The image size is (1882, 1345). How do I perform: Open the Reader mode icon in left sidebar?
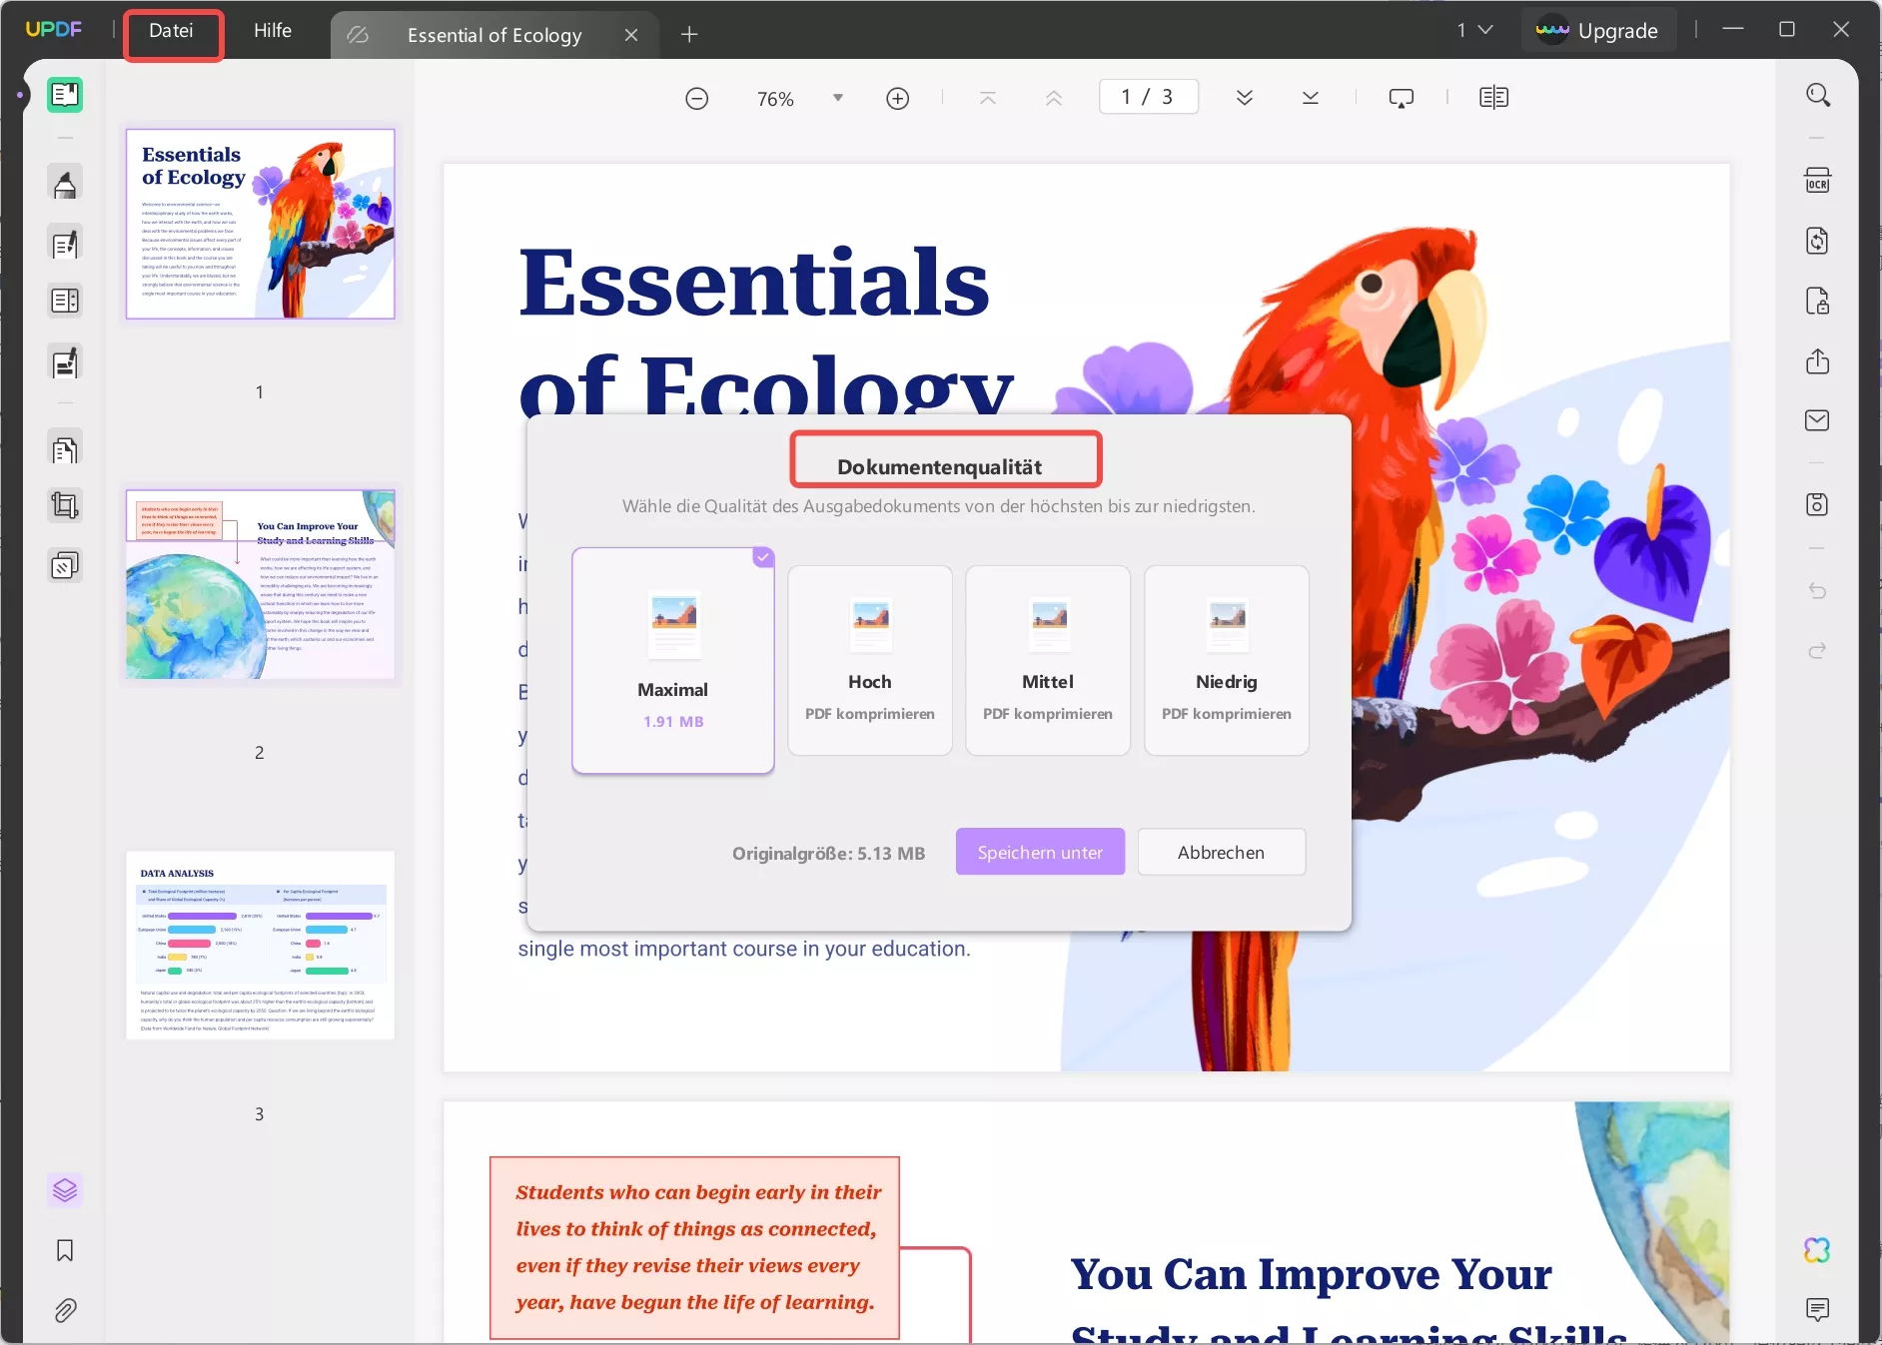tap(65, 95)
